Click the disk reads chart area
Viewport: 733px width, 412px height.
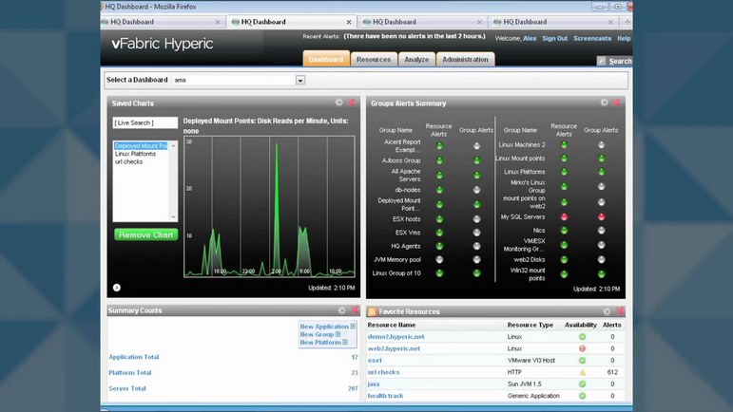coord(269,207)
